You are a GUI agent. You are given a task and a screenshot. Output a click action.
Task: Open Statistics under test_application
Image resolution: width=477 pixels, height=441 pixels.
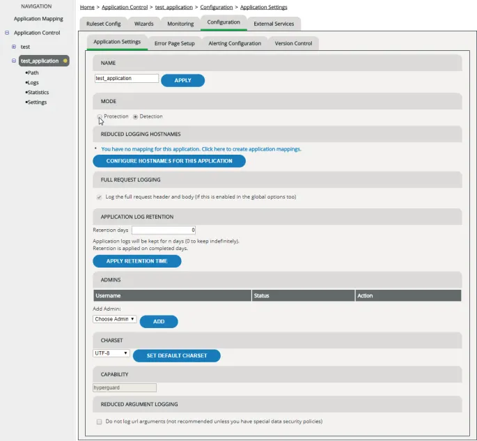[x=38, y=92]
